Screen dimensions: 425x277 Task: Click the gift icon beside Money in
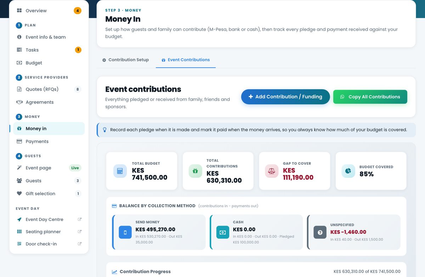coord(19,129)
